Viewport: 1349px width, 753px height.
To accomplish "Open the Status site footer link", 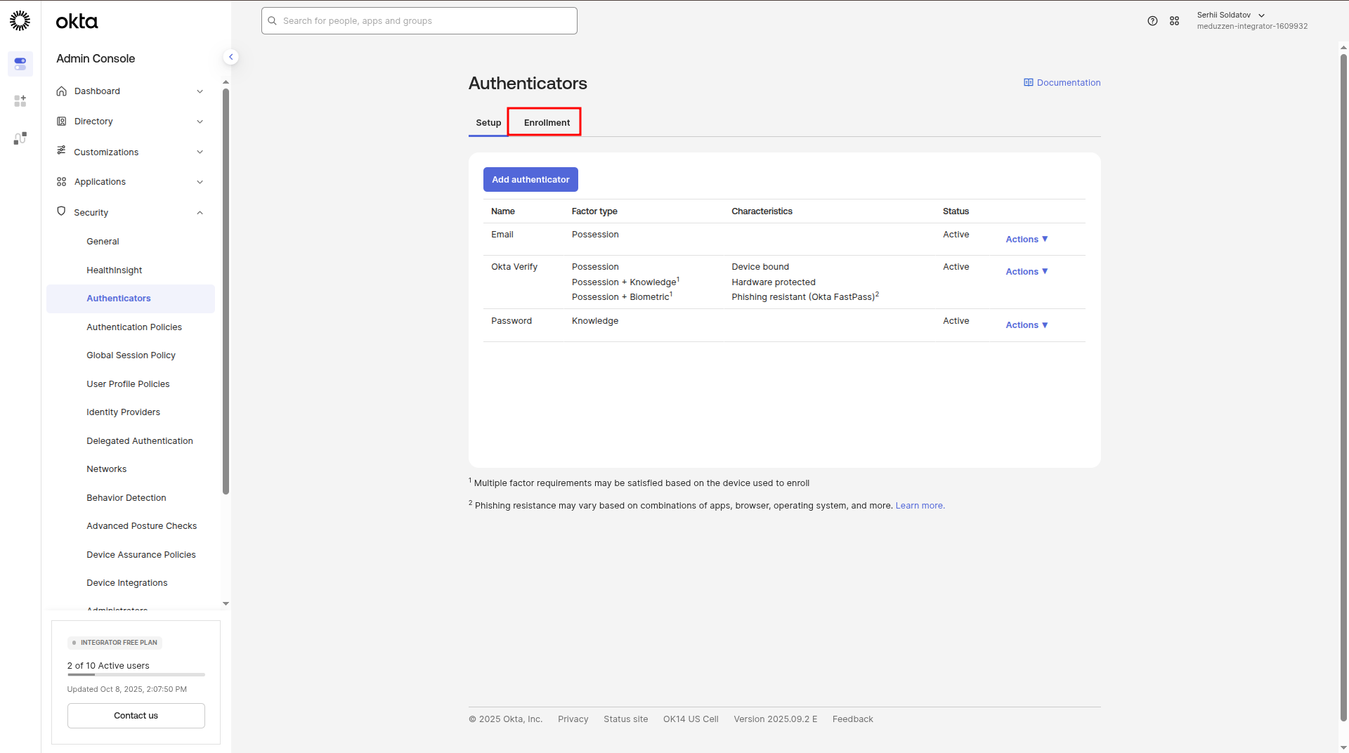I will (x=625, y=719).
